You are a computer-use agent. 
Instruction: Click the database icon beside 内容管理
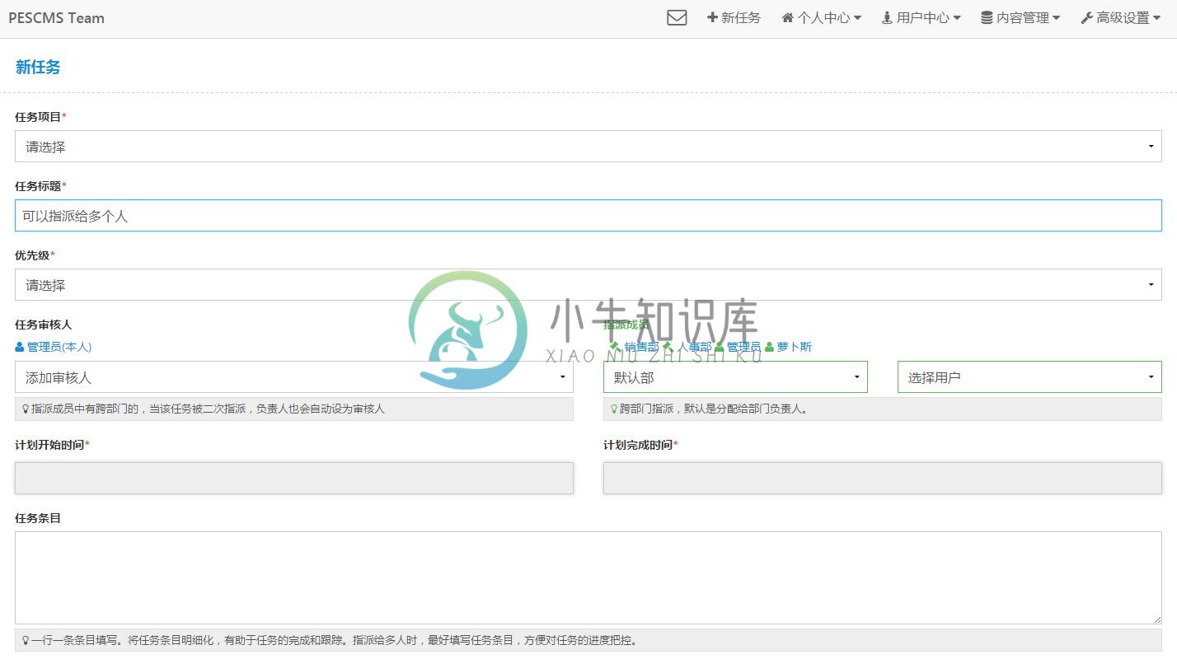coord(987,17)
